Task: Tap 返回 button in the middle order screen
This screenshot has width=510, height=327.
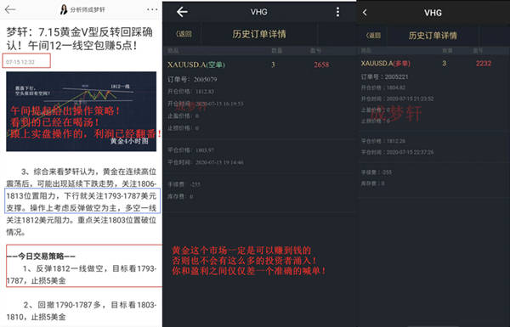Action: tap(184, 34)
